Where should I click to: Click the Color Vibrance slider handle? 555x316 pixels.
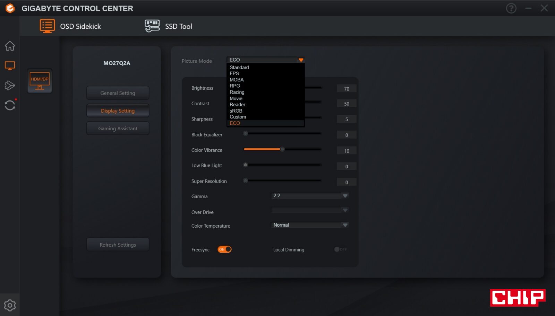282,149
